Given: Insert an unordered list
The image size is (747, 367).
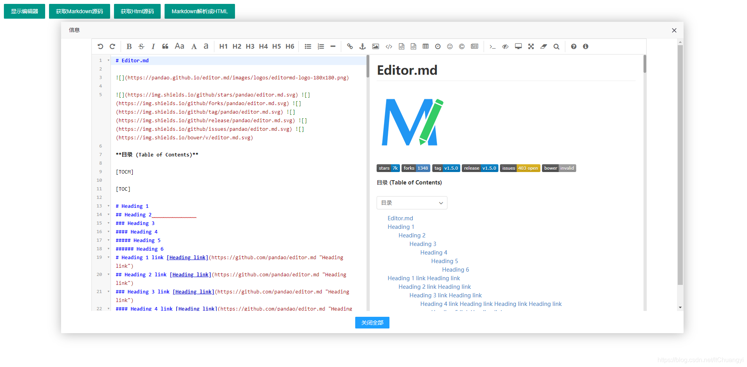Looking at the screenshot, I should 308,46.
